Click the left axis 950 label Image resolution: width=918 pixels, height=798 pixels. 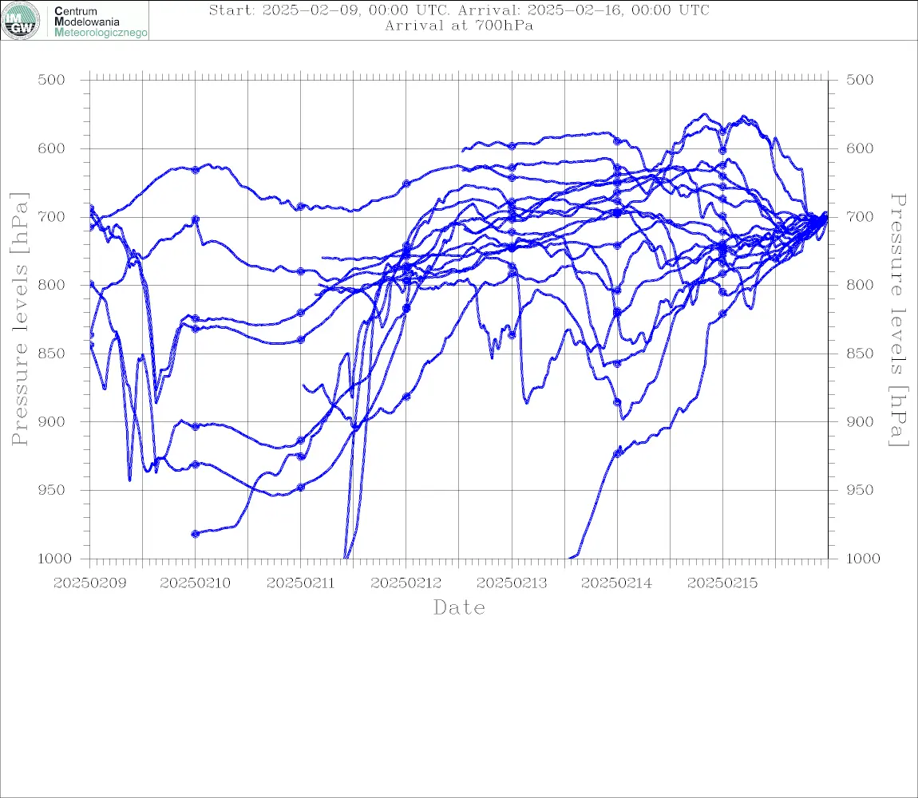coord(52,490)
